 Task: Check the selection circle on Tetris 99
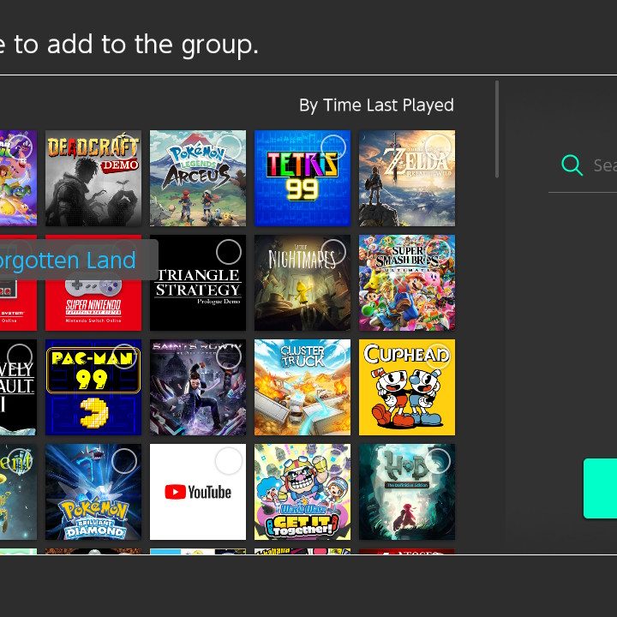(333, 147)
